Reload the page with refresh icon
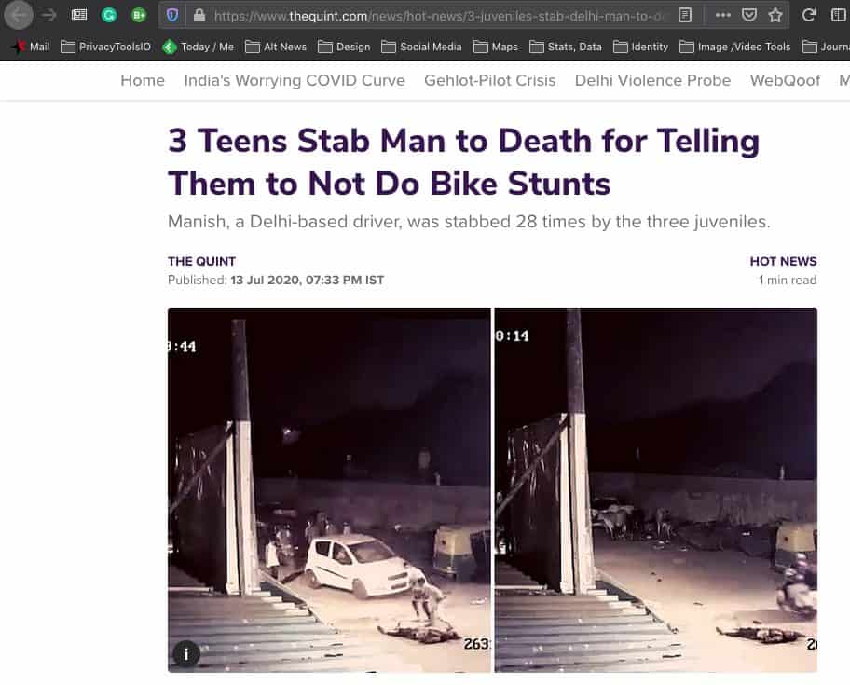 (x=809, y=15)
